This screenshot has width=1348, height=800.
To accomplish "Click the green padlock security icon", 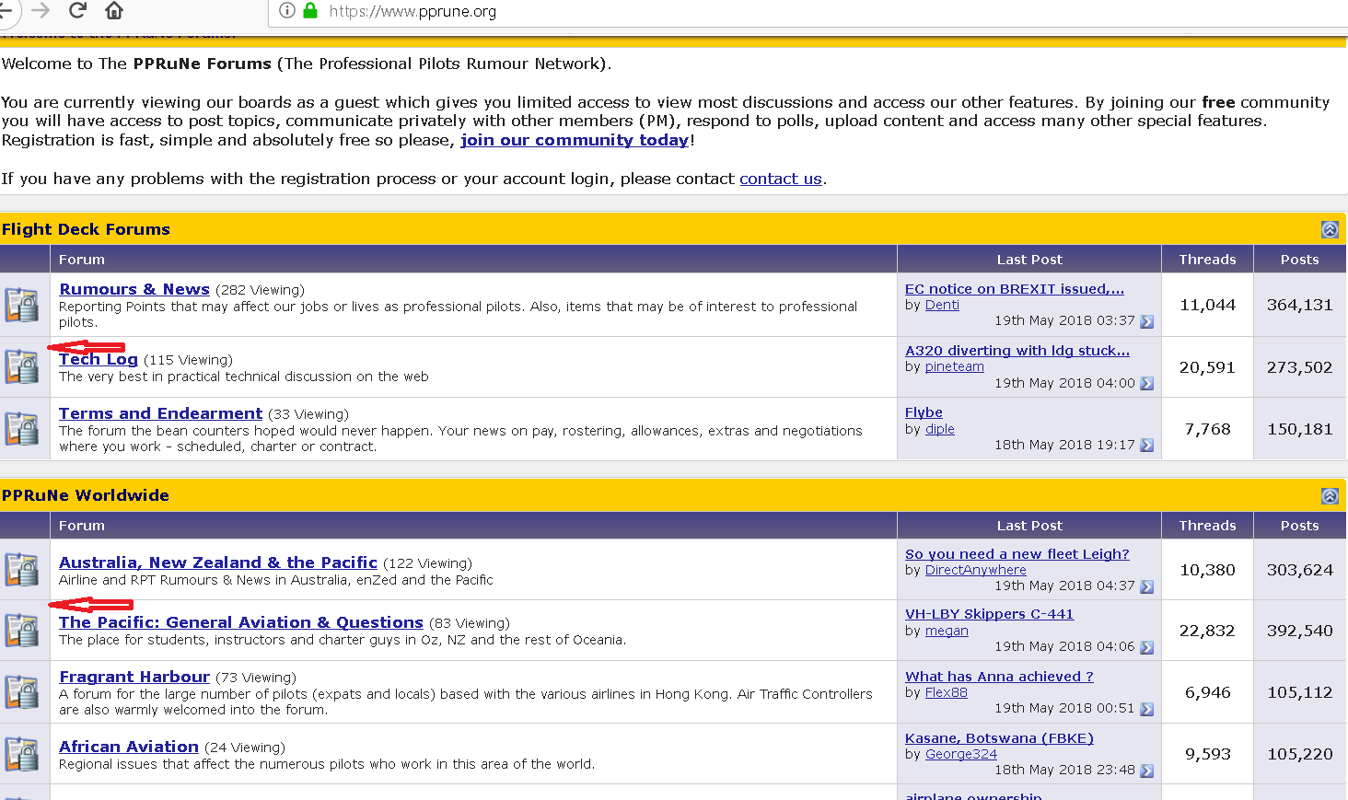I will [x=310, y=11].
